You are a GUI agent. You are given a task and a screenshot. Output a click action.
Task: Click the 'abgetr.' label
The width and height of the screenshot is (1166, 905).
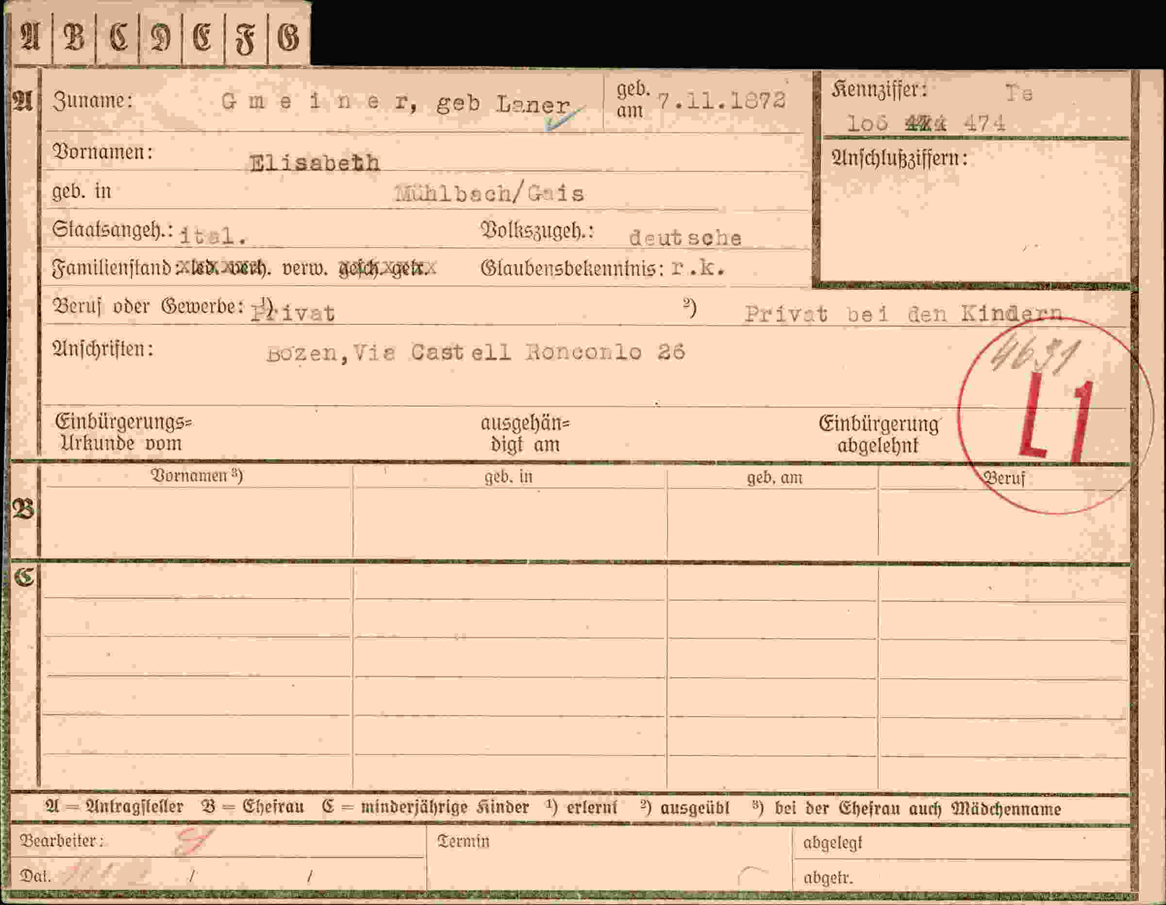pyautogui.click(x=828, y=878)
